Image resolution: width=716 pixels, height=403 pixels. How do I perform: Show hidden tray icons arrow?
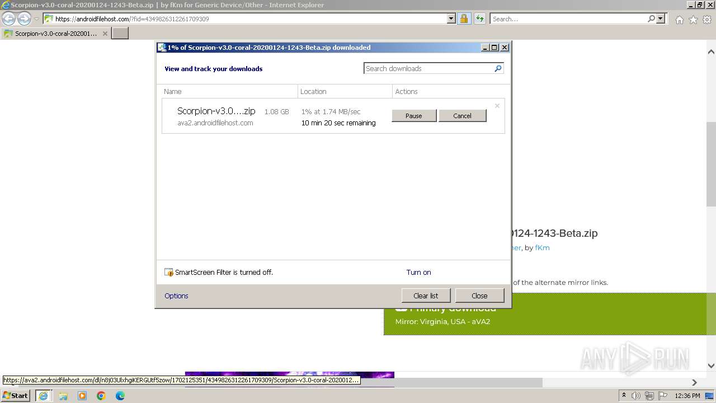[624, 396]
